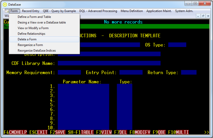Click F7 DEL in function key bar

[121, 132]
